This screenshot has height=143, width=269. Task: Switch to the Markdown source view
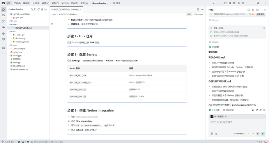tap(198, 14)
